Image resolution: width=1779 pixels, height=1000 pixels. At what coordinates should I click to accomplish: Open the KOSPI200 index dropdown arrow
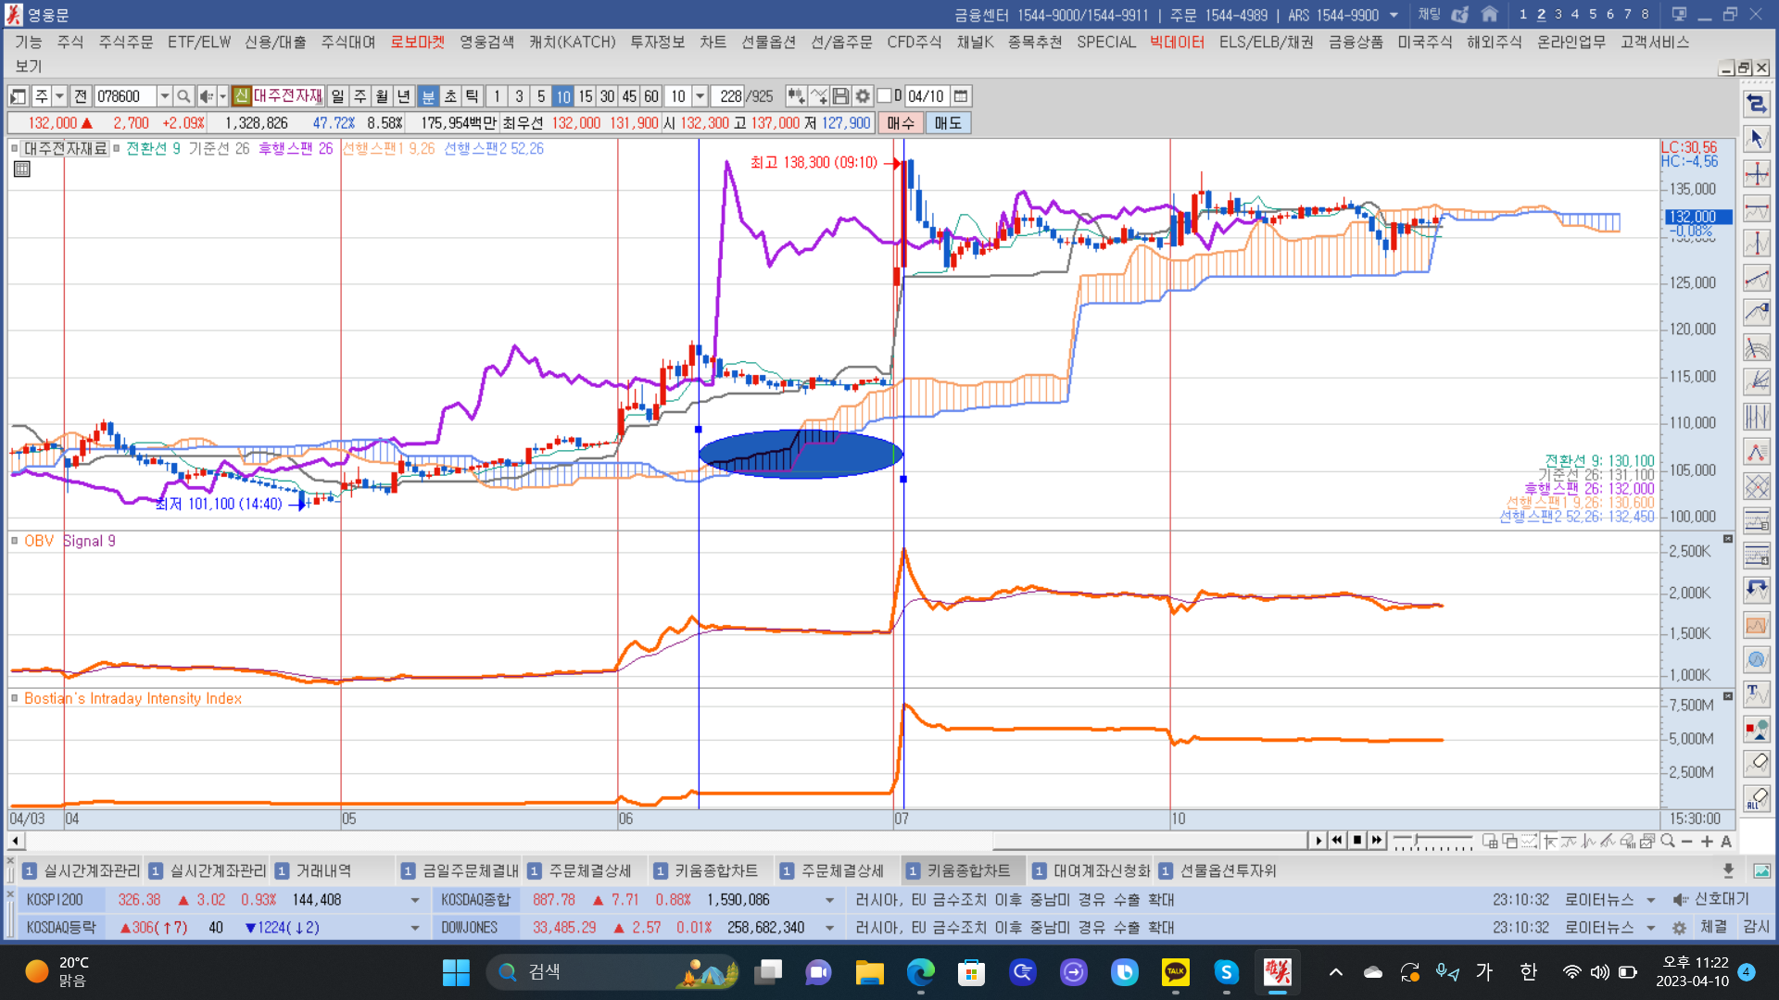[414, 900]
